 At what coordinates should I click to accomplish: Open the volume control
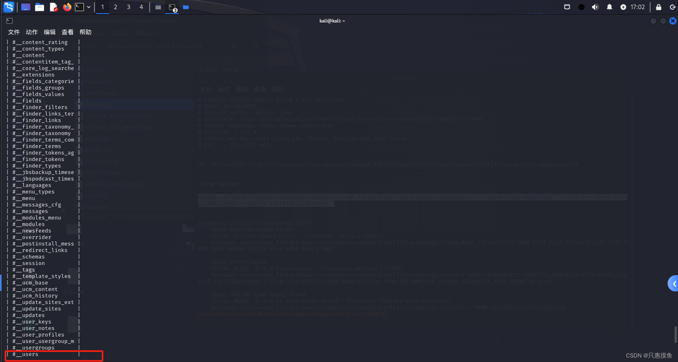[595, 7]
